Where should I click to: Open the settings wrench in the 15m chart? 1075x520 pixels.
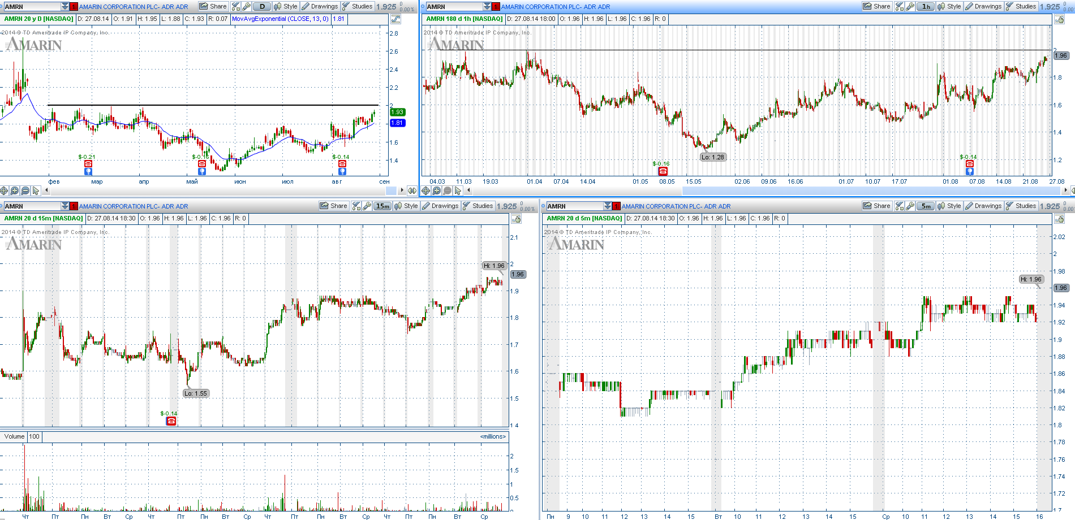367,206
